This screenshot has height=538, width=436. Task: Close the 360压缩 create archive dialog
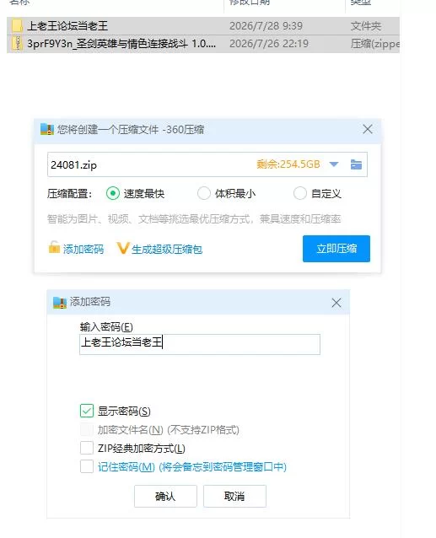click(368, 129)
